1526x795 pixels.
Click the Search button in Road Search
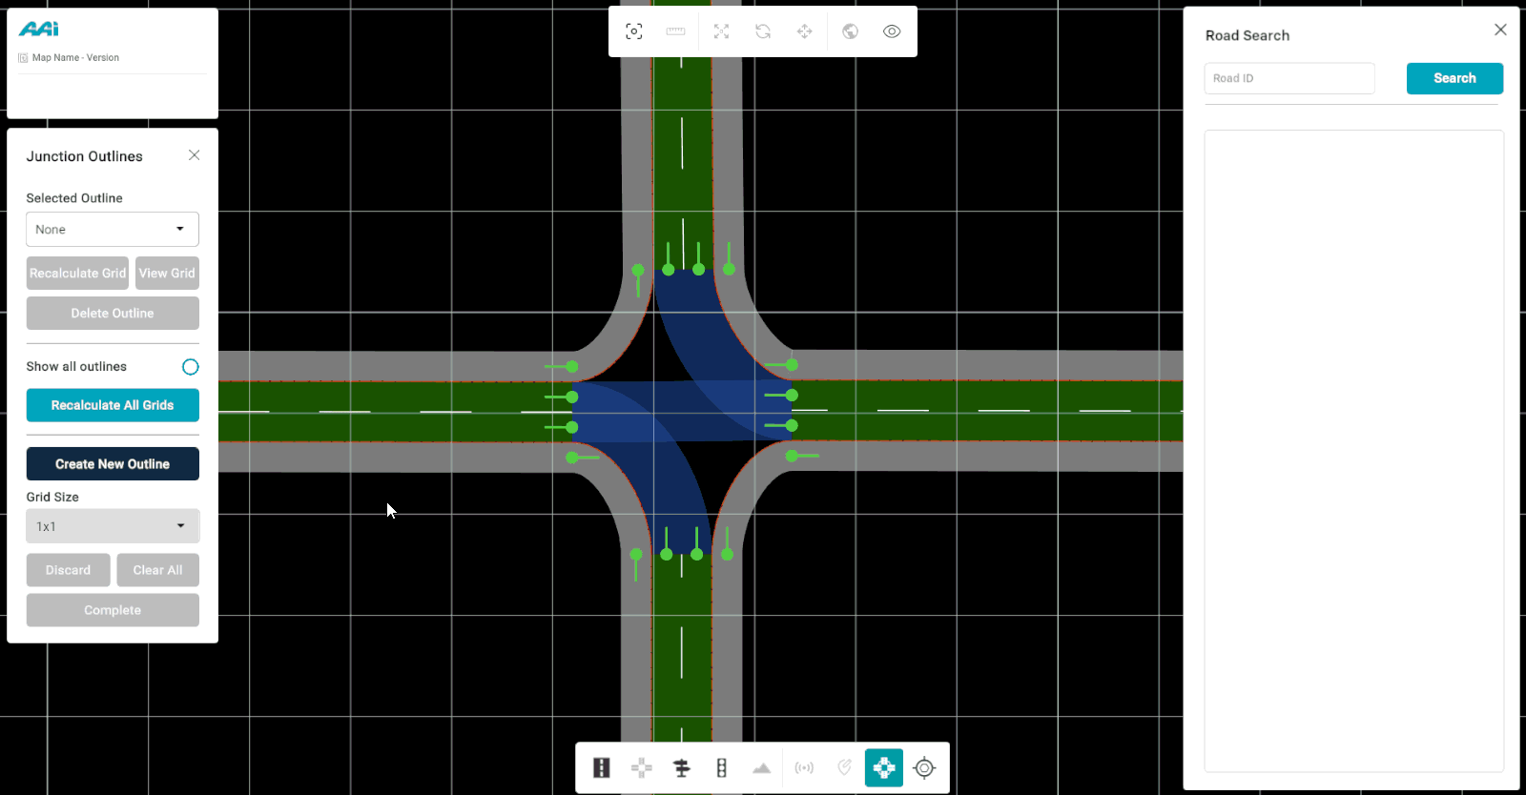point(1454,78)
